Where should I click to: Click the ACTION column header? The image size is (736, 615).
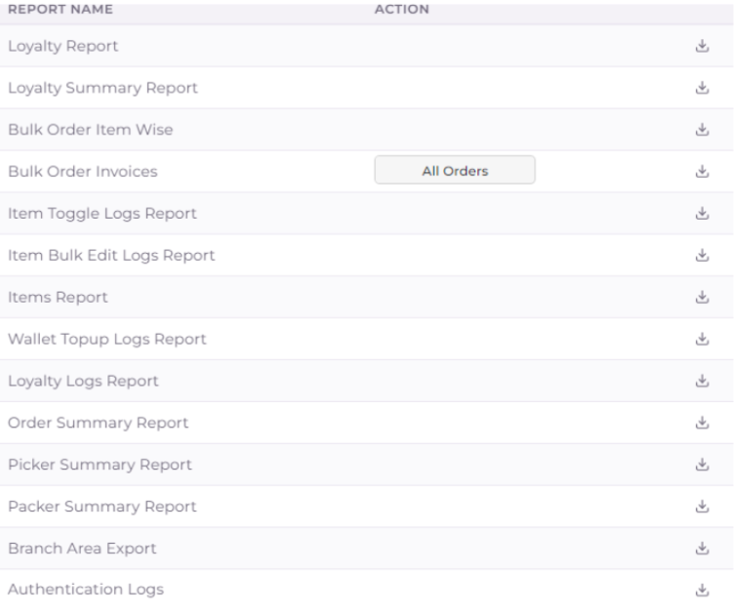coord(402,10)
